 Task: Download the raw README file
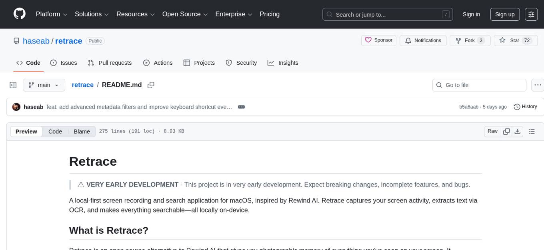517,131
